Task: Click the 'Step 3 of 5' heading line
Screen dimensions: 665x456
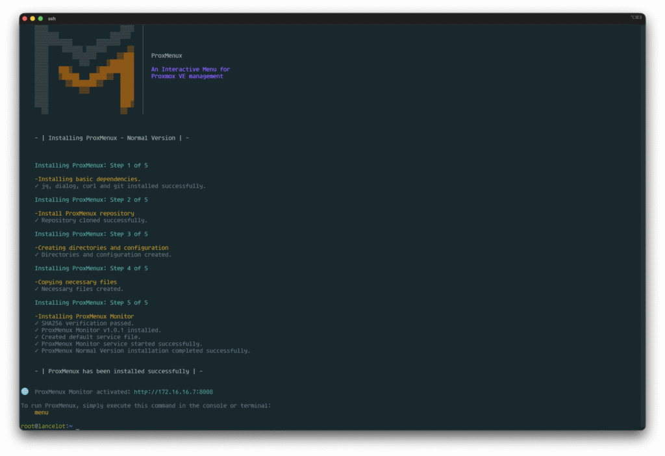Action: 91,234
